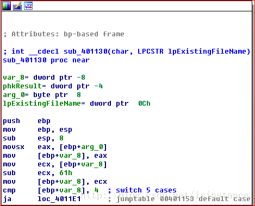This screenshot has height=206, width=255.
Task: Click the function prototype comment line
Action: click(x=127, y=51)
